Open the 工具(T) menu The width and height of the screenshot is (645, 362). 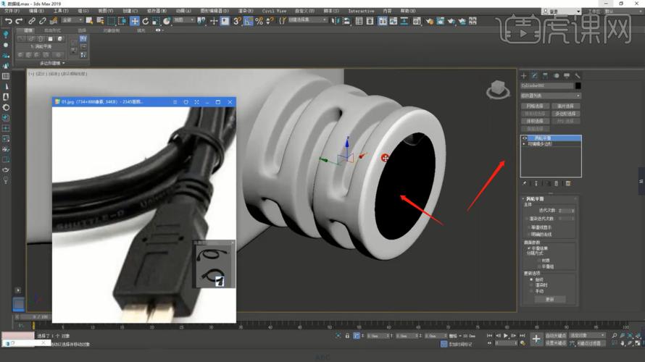[61, 11]
